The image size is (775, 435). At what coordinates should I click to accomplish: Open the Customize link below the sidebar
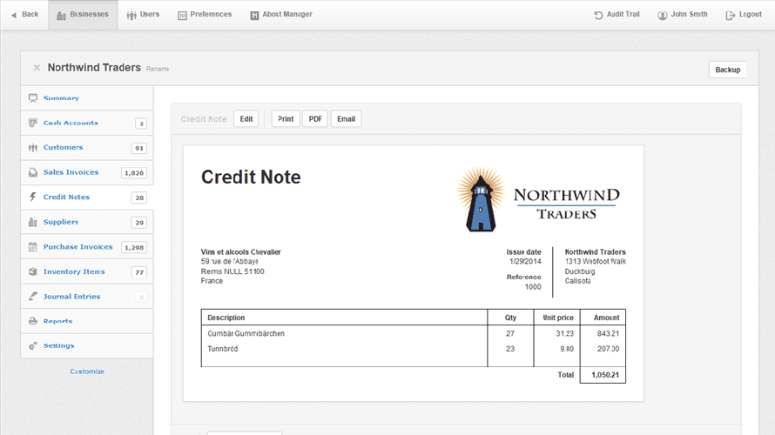click(87, 371)
